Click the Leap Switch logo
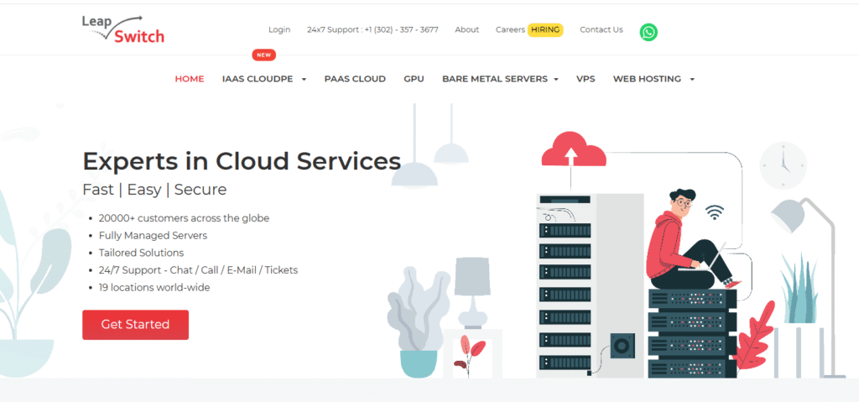859x402 pixels. pos(123,29)
